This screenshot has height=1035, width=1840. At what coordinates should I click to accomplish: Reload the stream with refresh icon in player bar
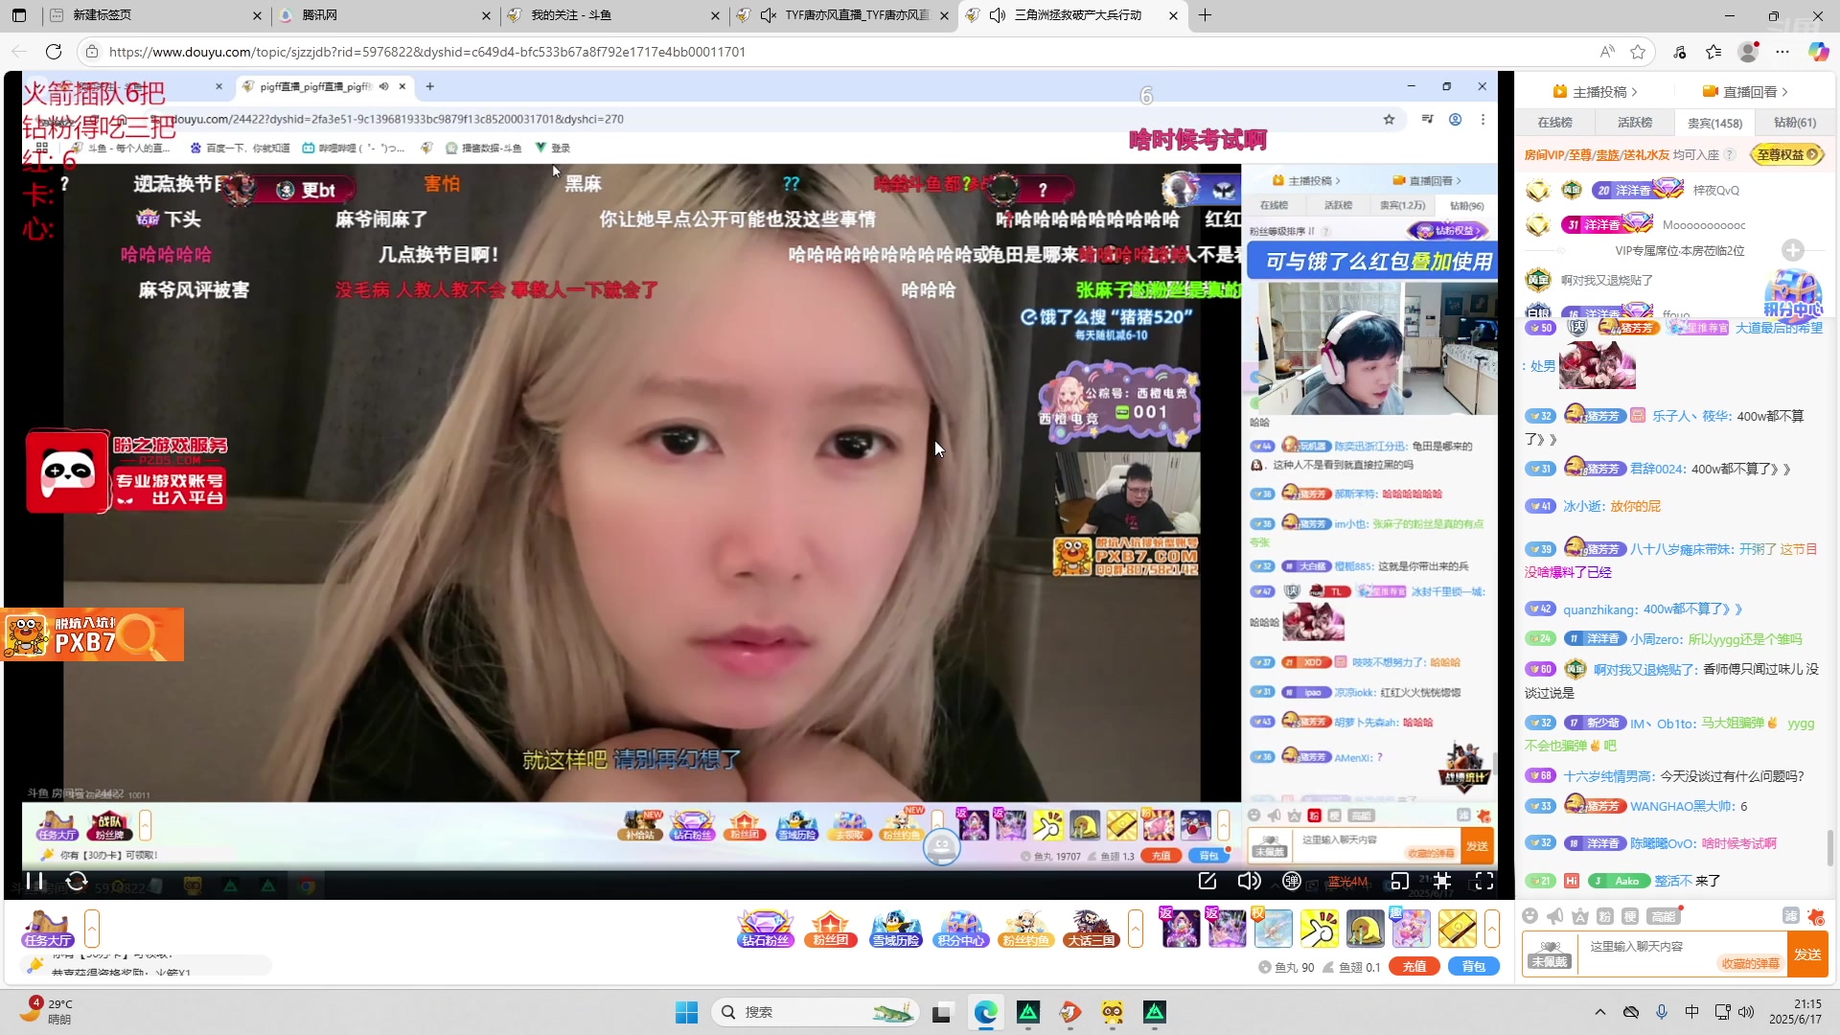[x=76, y=882]
